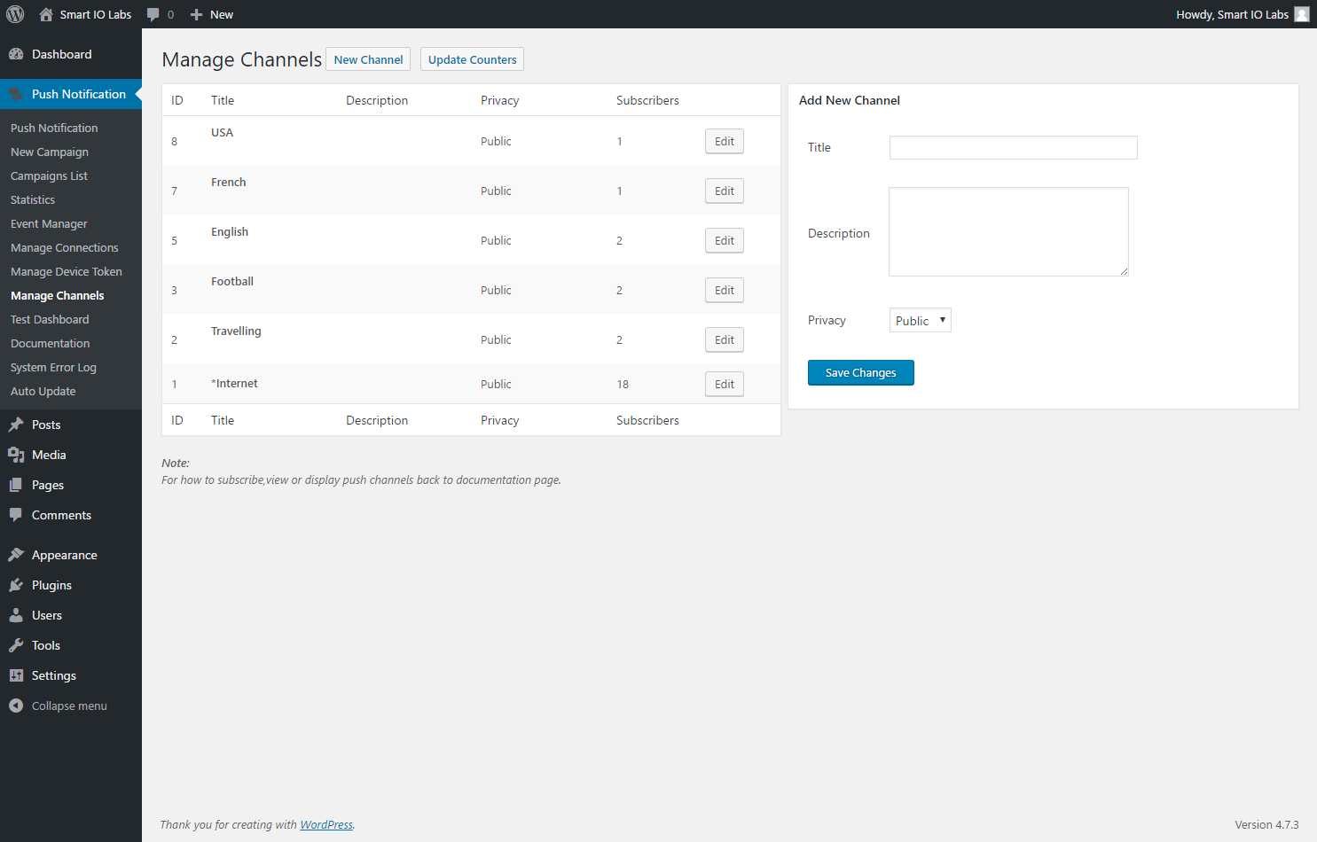Viewport: 1317px width, 842px height.
Task: Click the plus icon next to New
Action: (x=197, y=14)
